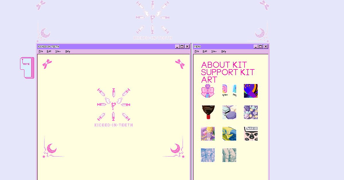
Task: Open the NAKID sticker artwork thumbnail
Action: click(251, 133)
